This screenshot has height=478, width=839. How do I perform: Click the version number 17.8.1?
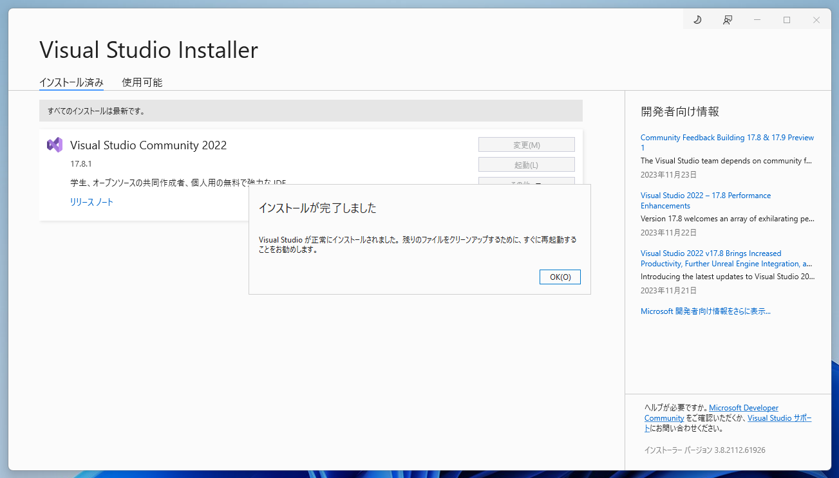pyautogui.click(x=81, y=164)
